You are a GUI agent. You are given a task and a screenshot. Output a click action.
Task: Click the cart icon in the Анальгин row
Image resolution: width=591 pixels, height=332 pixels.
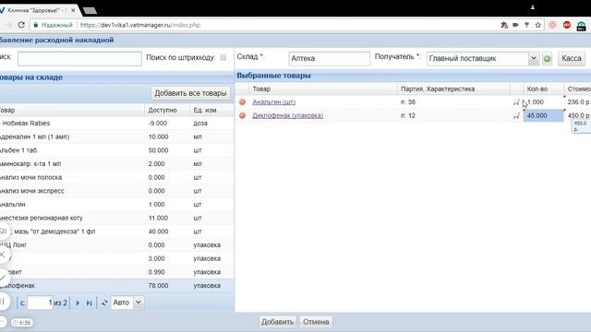tap(516, 102)
